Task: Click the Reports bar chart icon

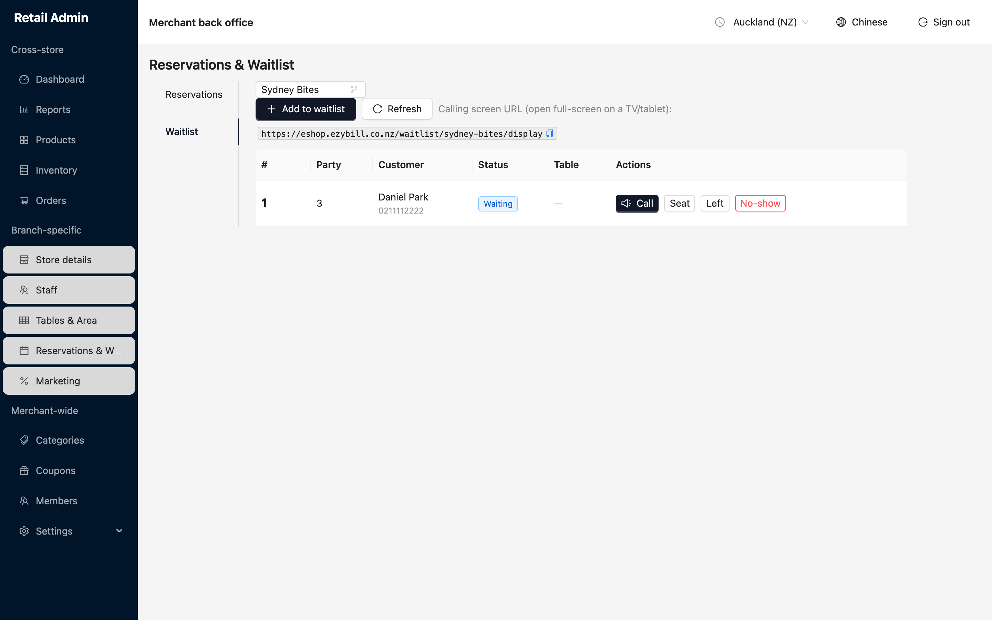Action: (24, 110)
